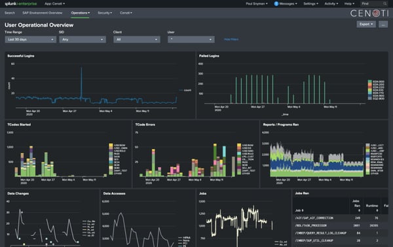Image resolution: width=393 pixels, height=247 pixels.
Task: Open the ellipsis more-actions button
Action: click(x=383, y=24)
